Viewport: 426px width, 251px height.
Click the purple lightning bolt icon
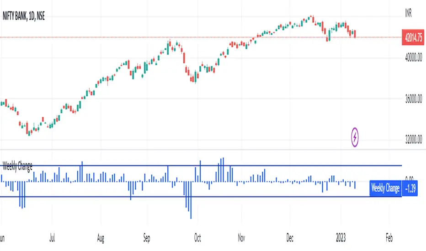point(356,136)
